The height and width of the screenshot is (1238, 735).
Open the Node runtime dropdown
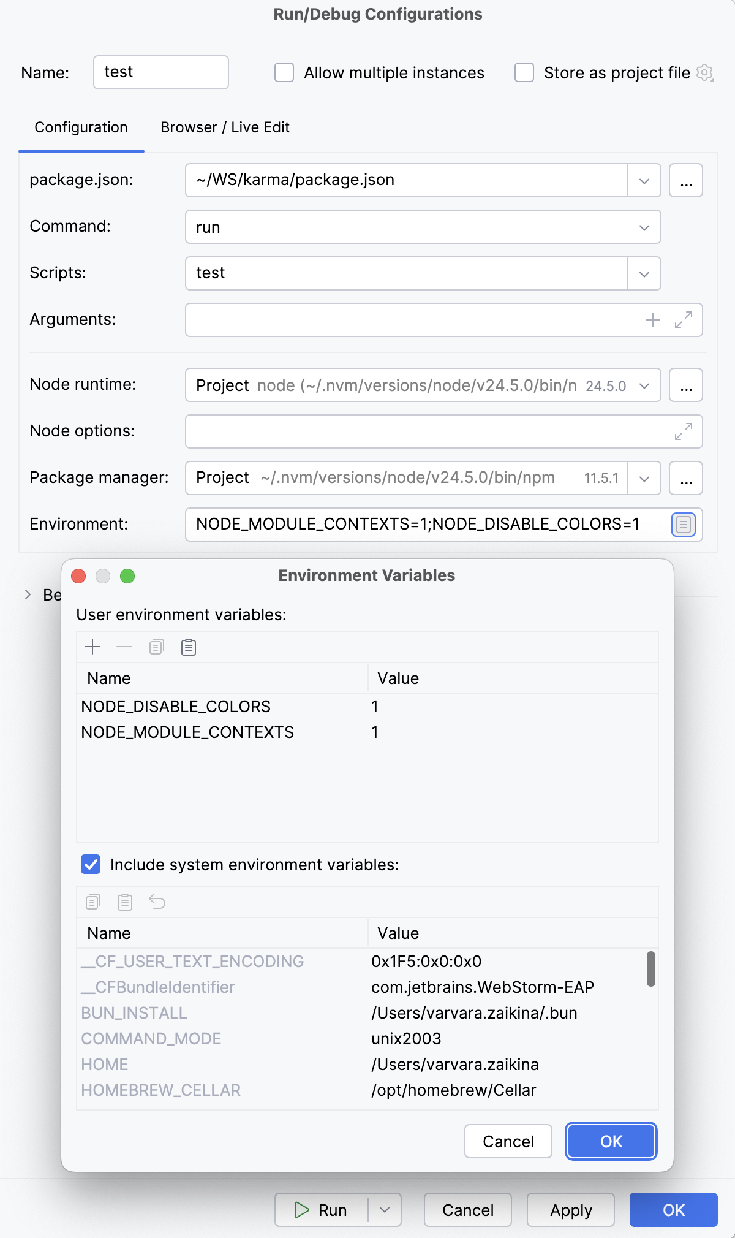click(x=644, y=385)
